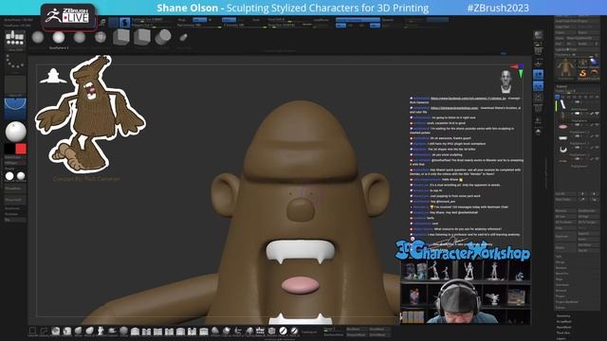Select the black secondary color swatch
This screenshot has height=341, width=607.
(9, 149)
